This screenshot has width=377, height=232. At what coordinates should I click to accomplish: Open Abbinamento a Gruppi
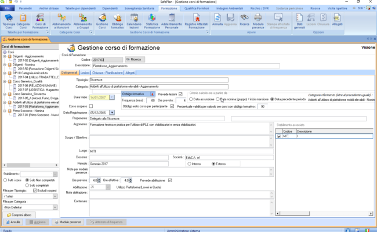click(82, 21)
